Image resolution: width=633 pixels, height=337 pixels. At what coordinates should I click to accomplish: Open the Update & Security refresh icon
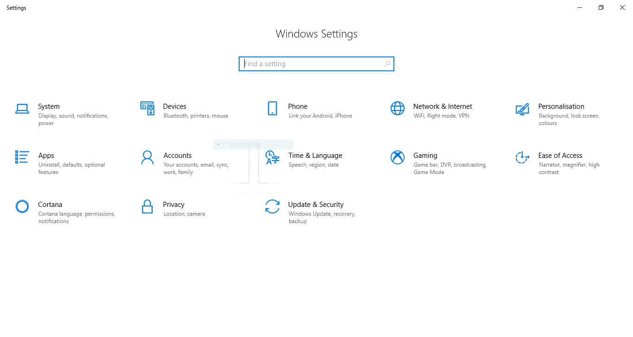272,206
